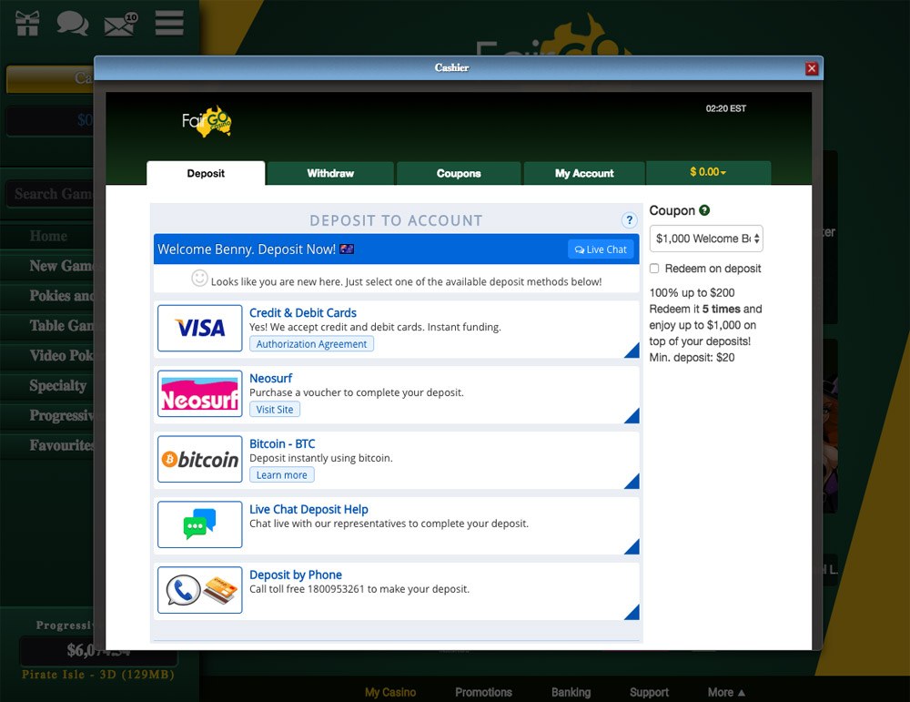The width and height of the screenshot is (910, 702).
Task: Expand the Bitcoin - BTC corner arrow
Action: [632, 482]
